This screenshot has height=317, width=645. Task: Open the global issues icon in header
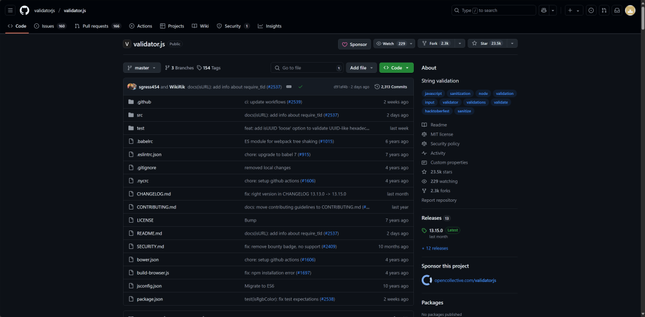coord(591,10)
